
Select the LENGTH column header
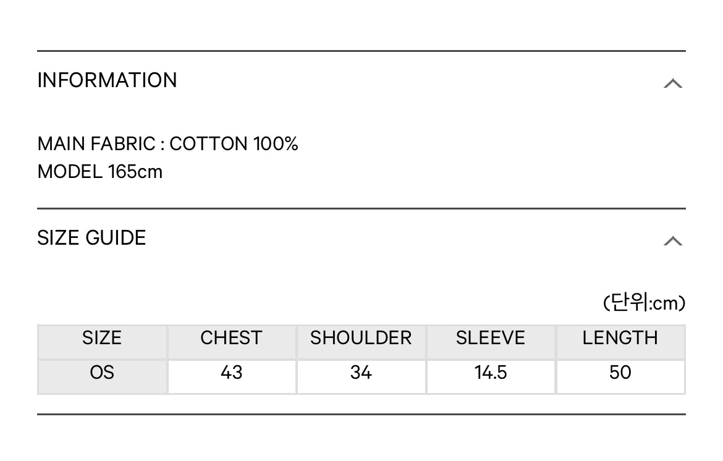click(x=620, y=338)
